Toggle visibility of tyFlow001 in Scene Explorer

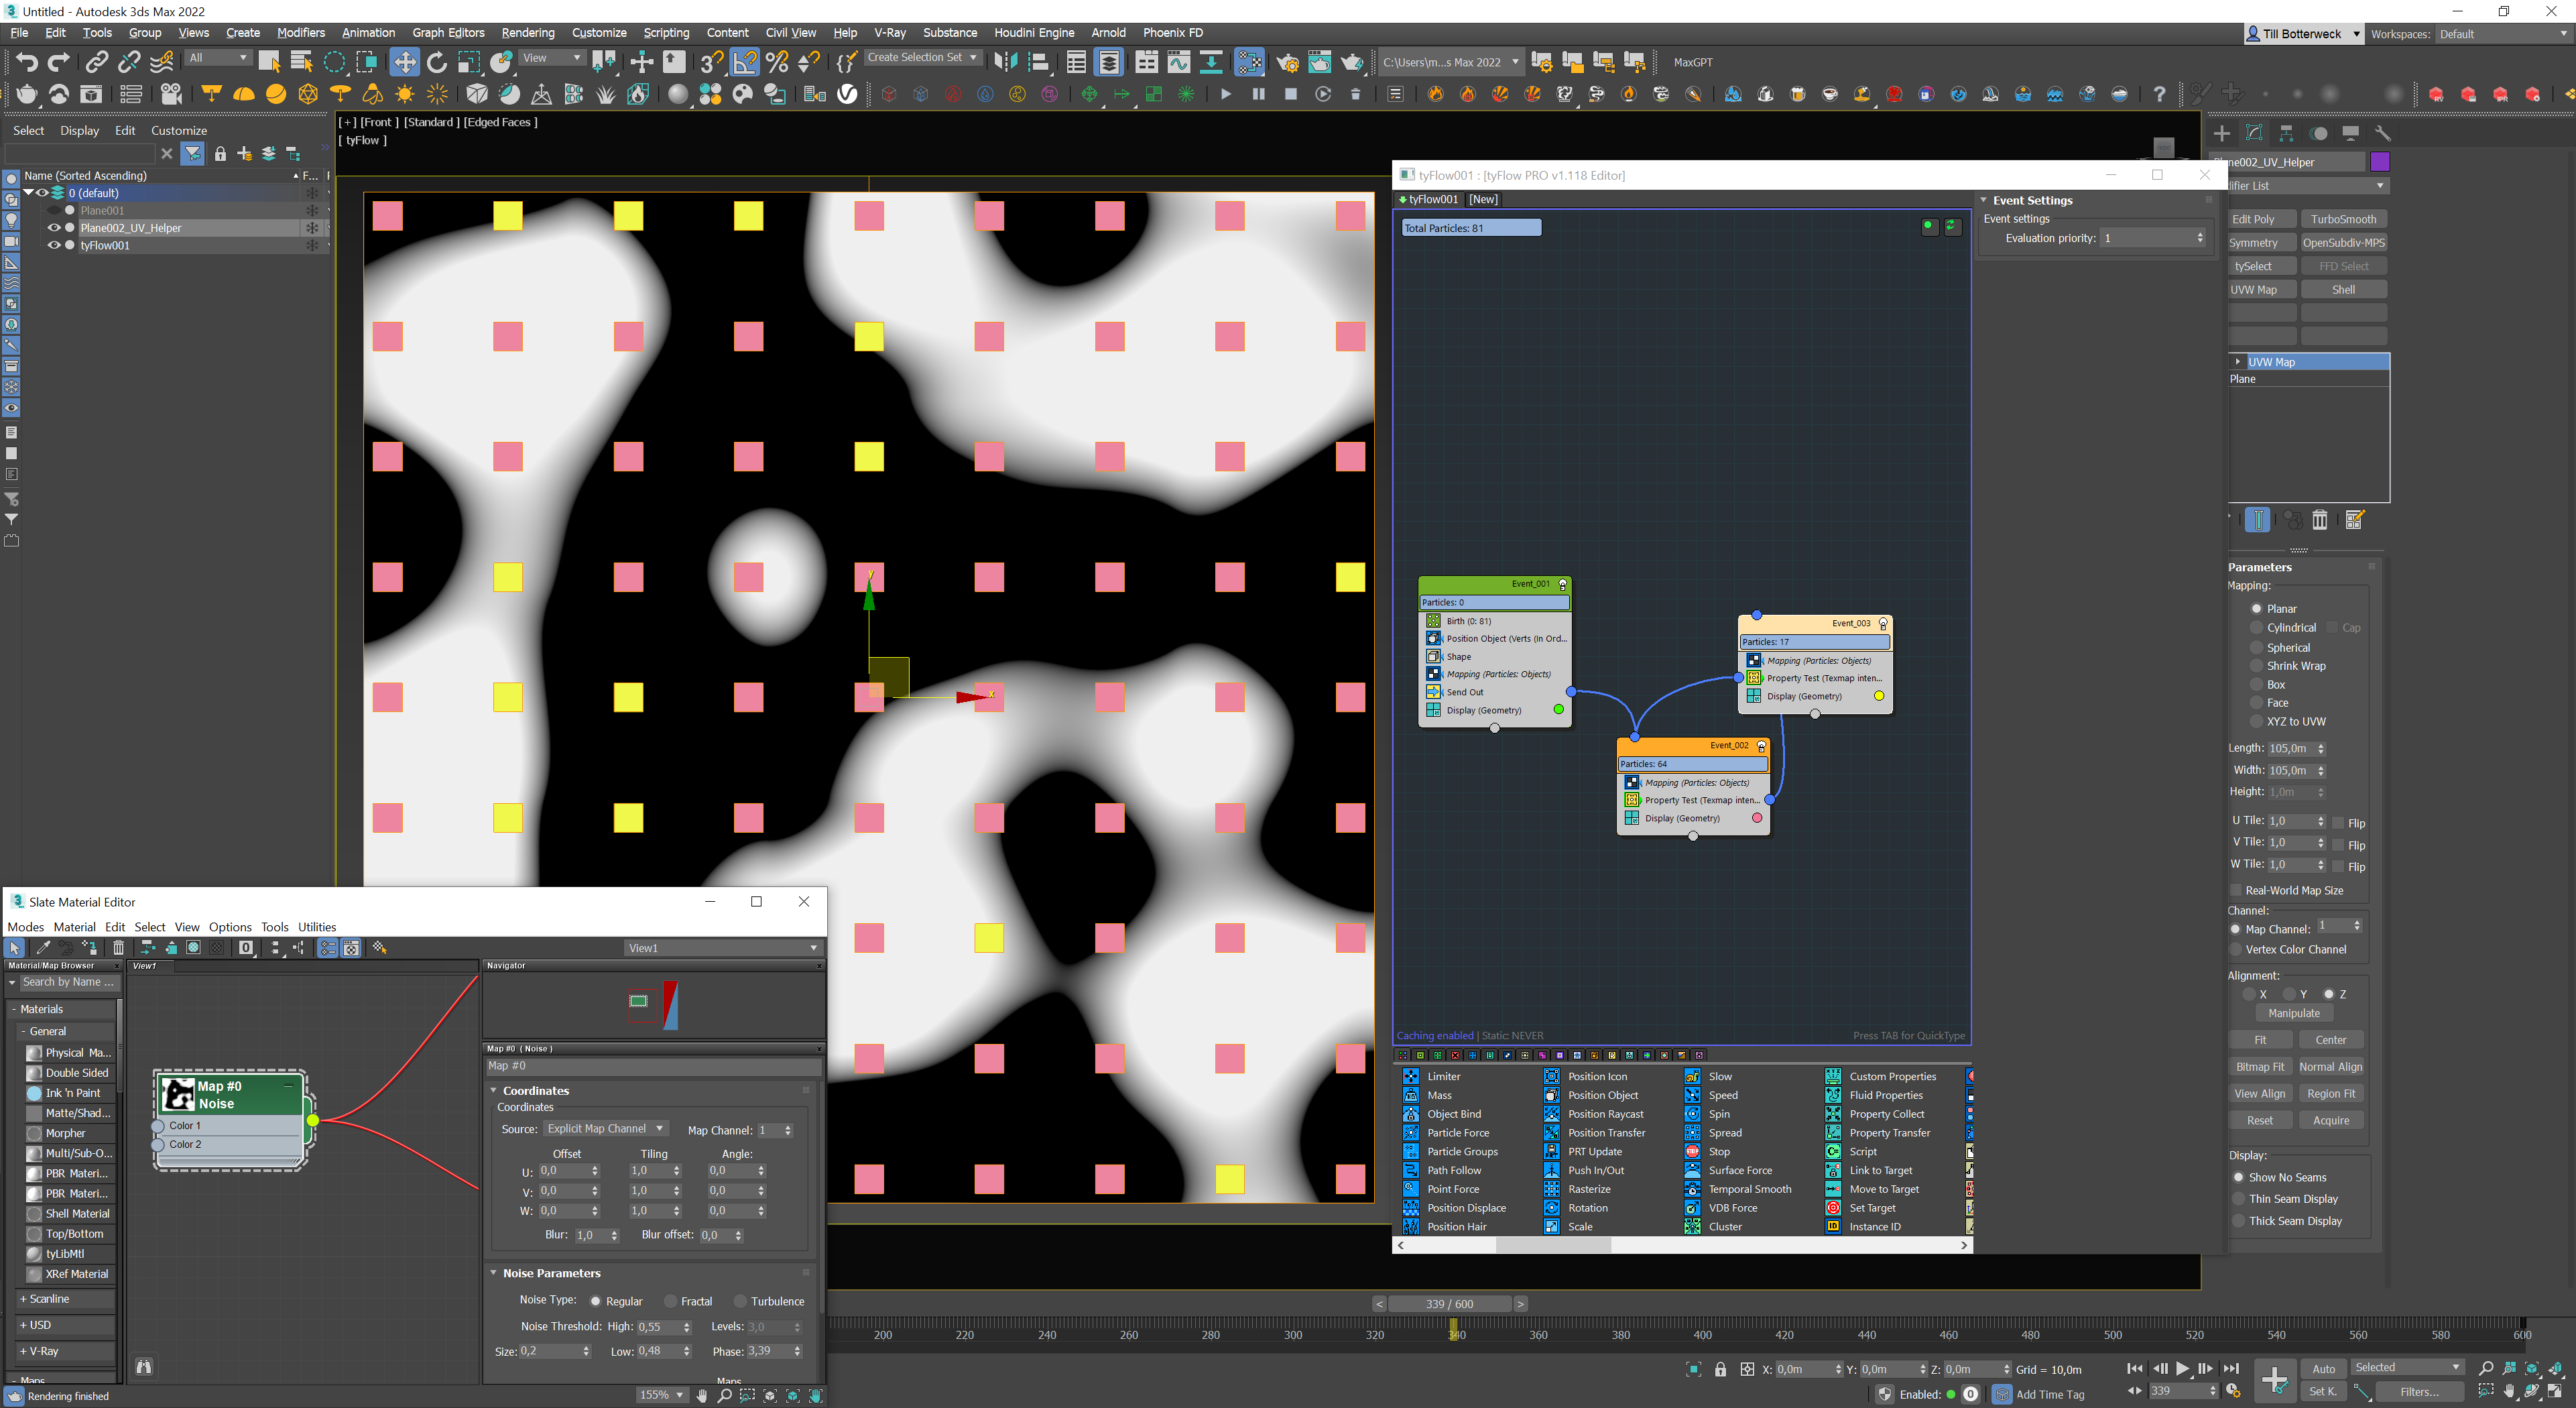pyautogui.click(x=54, y=245)
